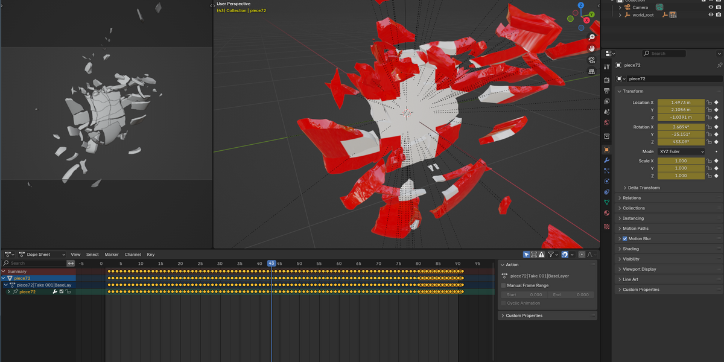Open the Physics properties tab
The image size is (724, 362).
tap(606, 181)
